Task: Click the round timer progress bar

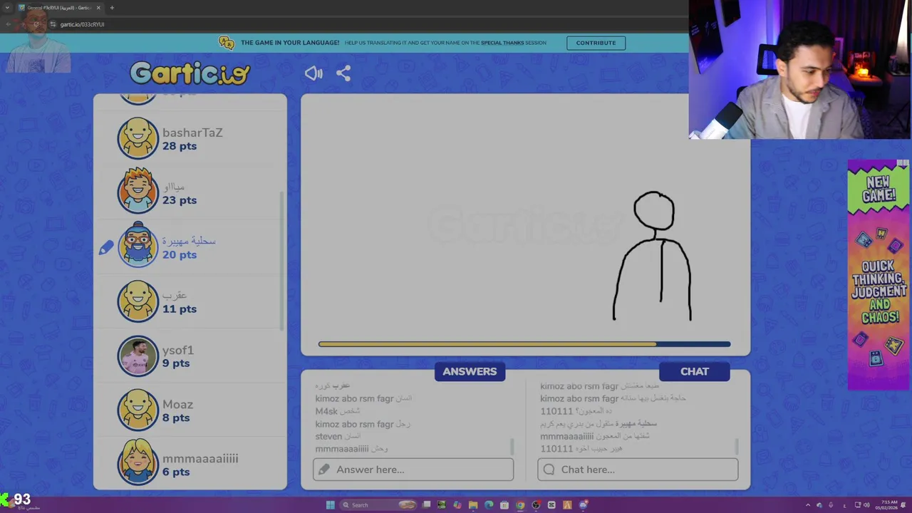Action: [524, 344]
